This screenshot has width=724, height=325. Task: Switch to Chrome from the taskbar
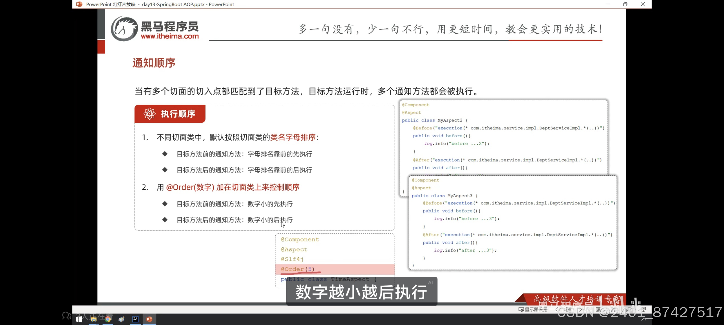pos(108,319)
